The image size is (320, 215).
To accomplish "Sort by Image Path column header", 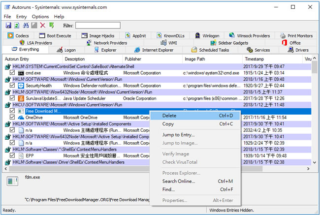I will (x=212, y=59).
